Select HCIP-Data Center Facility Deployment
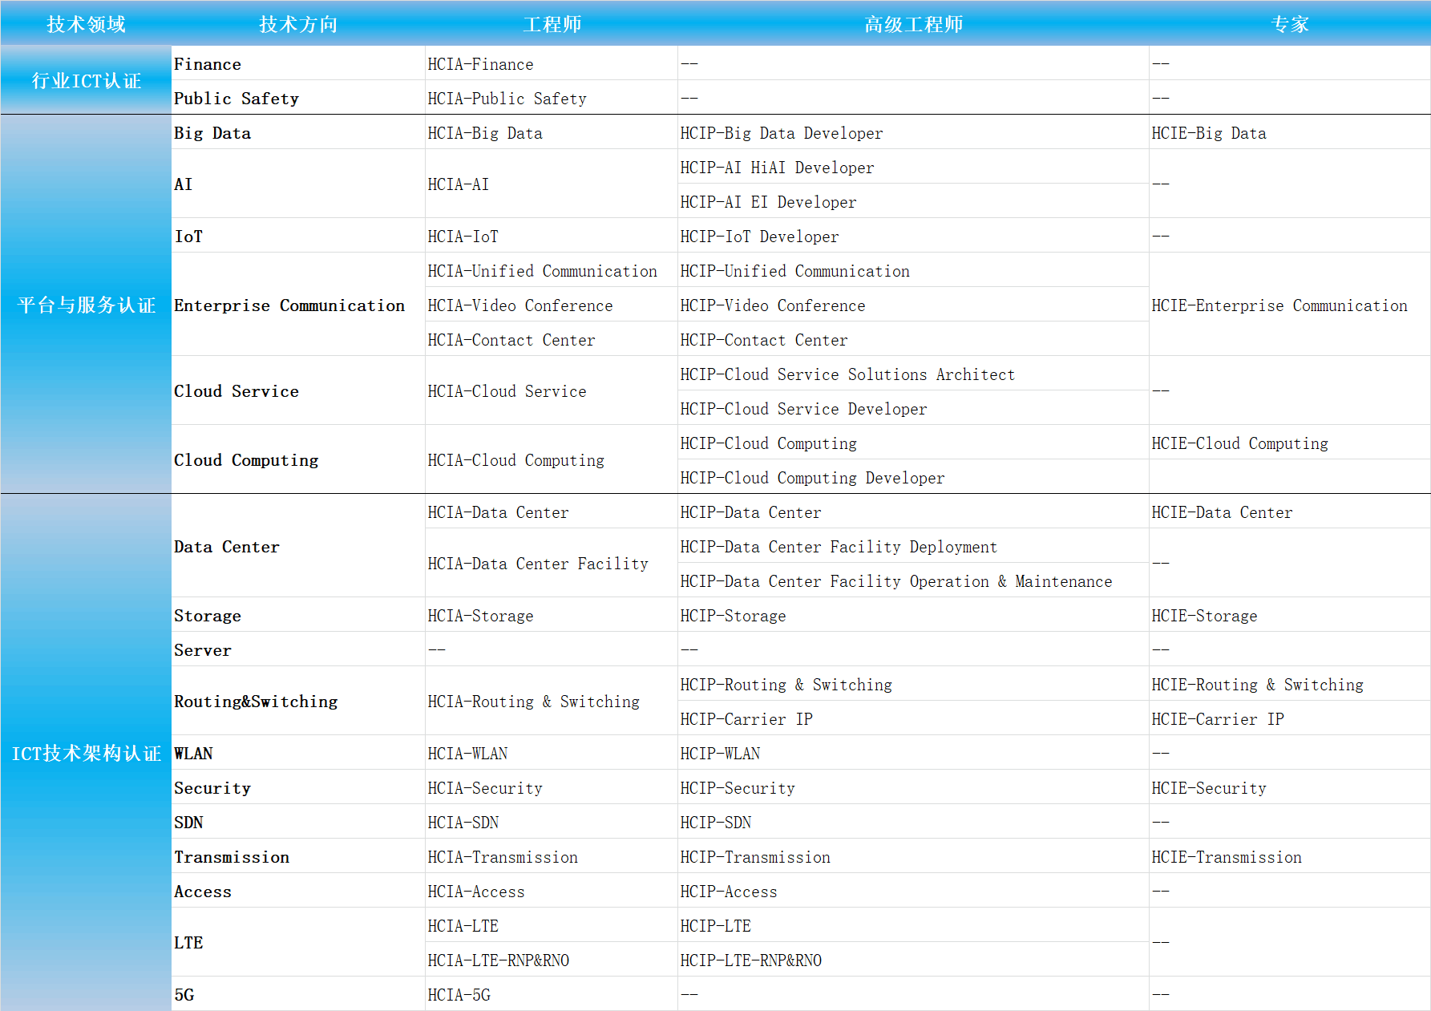 (x=838, y=547)
